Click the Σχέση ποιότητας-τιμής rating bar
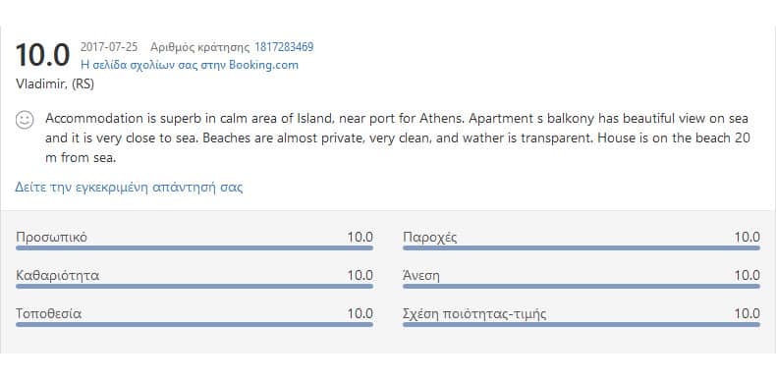 click(x=581, y=325)
